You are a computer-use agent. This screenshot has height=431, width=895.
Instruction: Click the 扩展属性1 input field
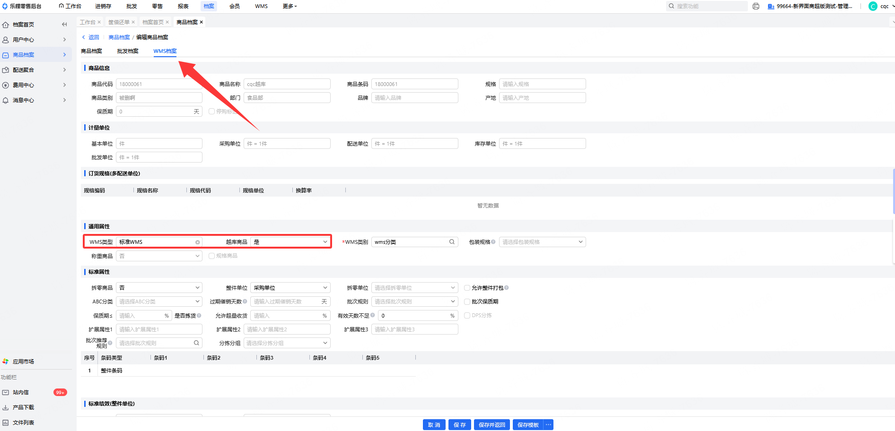(x=159, y=329)
